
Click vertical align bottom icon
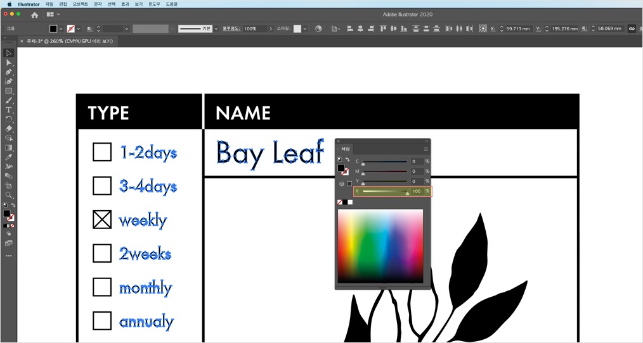(405, 28)
